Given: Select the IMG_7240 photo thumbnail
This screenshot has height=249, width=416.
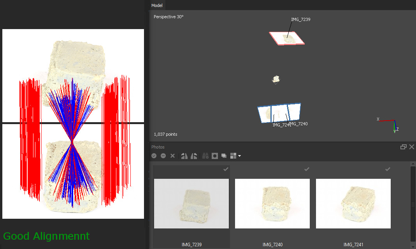Looking at the screenshot, I should click(x=272, y=203).
